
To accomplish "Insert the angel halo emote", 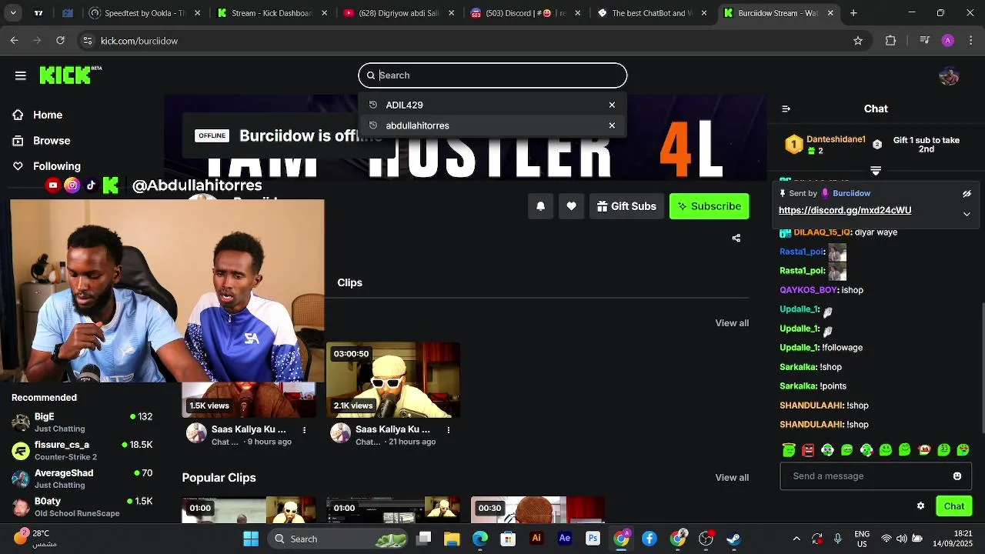I will (788, 450).
